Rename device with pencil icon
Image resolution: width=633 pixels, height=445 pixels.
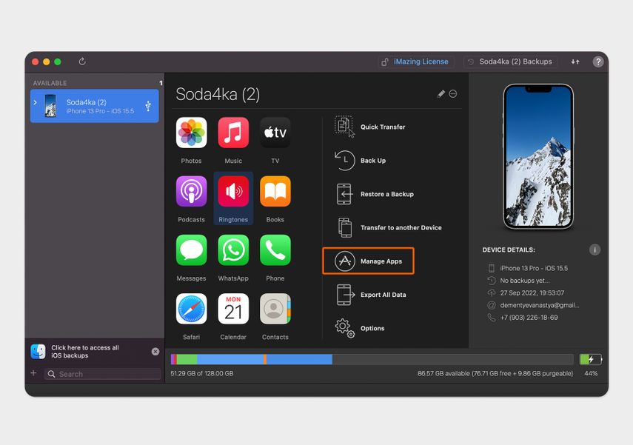pyautogui.click(x=441, y=94)
